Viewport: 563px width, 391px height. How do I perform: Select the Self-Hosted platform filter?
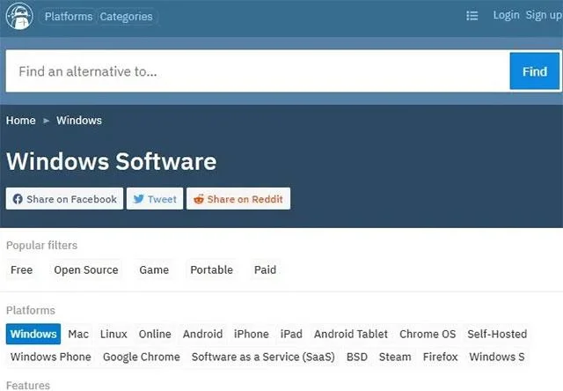[497, 334]
